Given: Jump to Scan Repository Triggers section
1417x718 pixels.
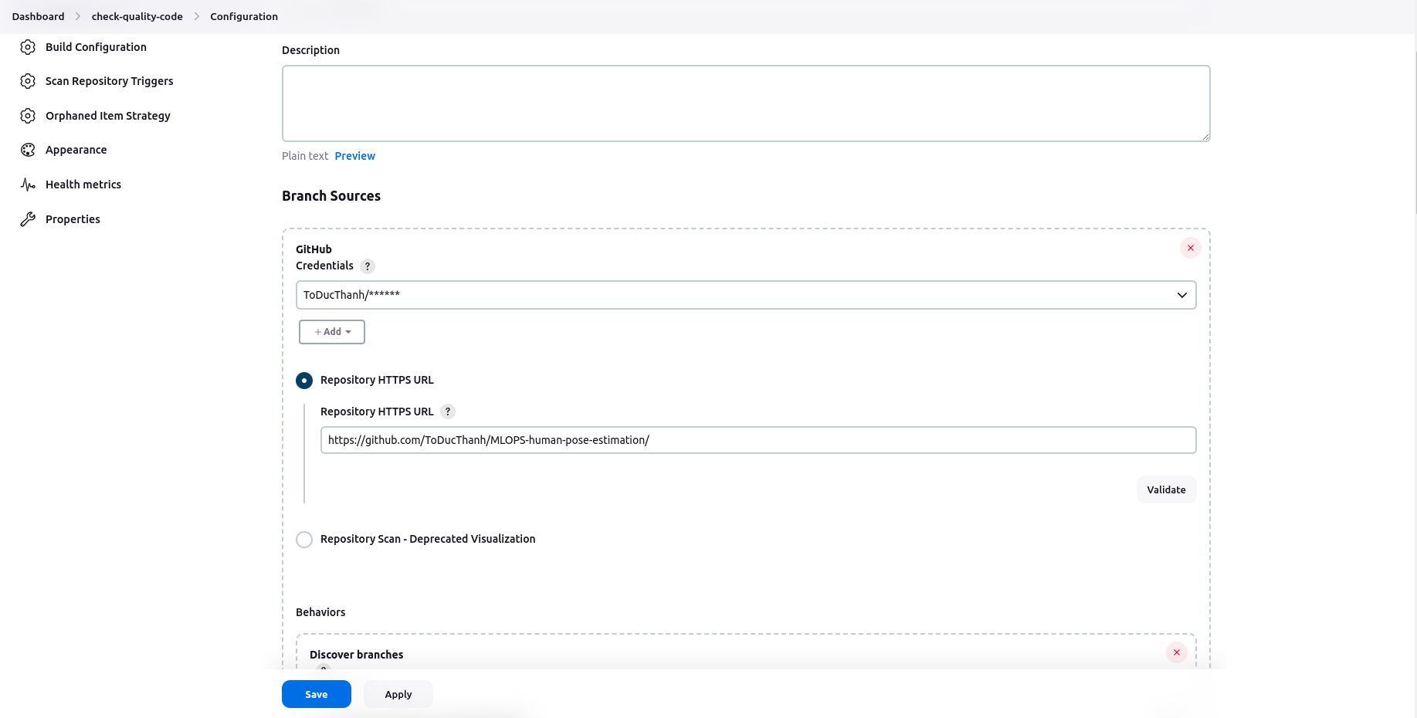Looking at the screenshot, I should tap(109, 81).
